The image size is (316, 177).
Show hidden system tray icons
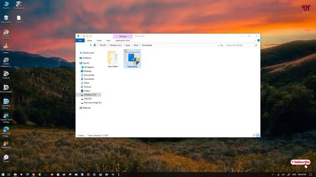tap(273, 175)
